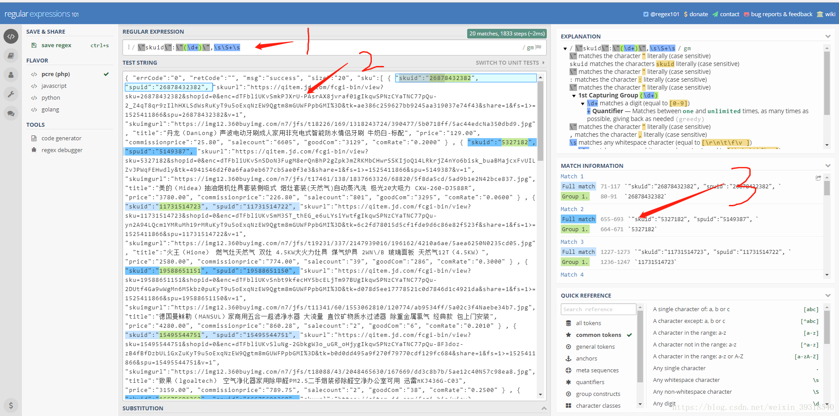Click the character classes grid icon

point(568,406)
